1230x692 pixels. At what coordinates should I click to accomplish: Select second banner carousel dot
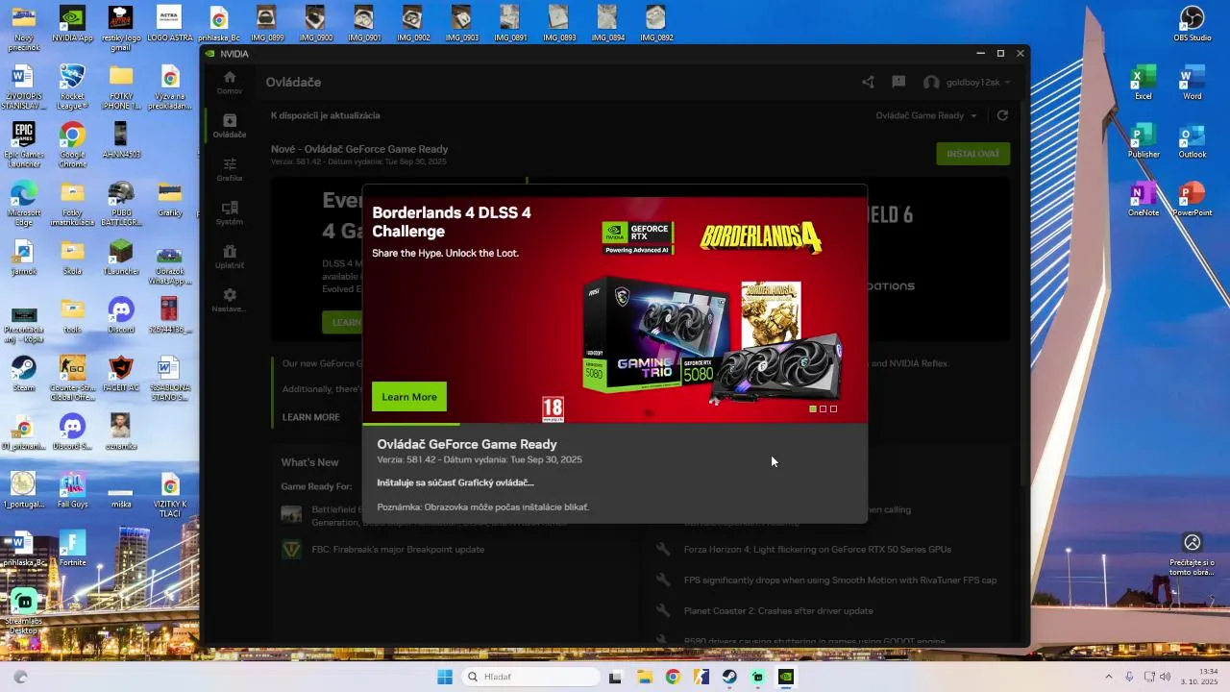pyautogui.click(x=823, y=408)
